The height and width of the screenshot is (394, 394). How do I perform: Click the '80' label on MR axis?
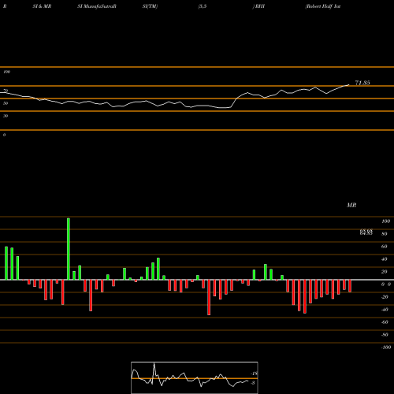pos(385,234)
